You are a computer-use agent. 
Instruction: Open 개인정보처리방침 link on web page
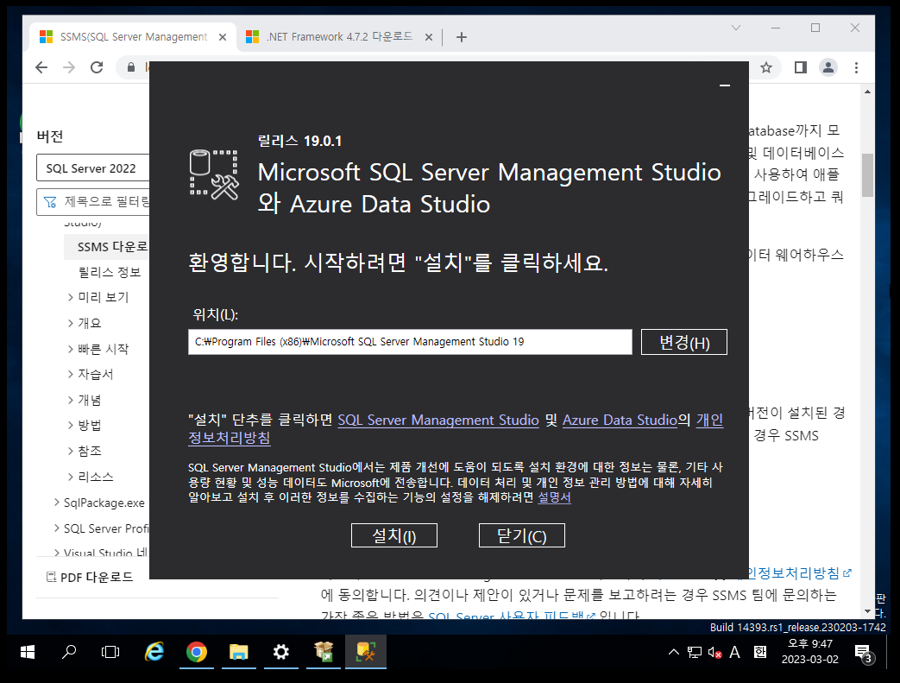798,572
